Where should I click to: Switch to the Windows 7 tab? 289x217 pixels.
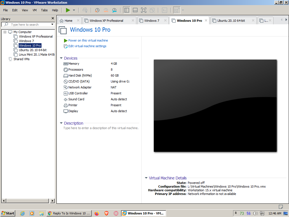(x=152, y=21)
